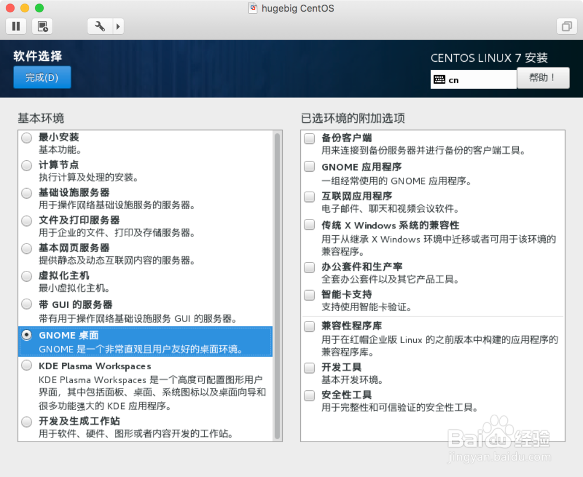Open 帮助! help button
583x477 pixels.
(543, 77)
